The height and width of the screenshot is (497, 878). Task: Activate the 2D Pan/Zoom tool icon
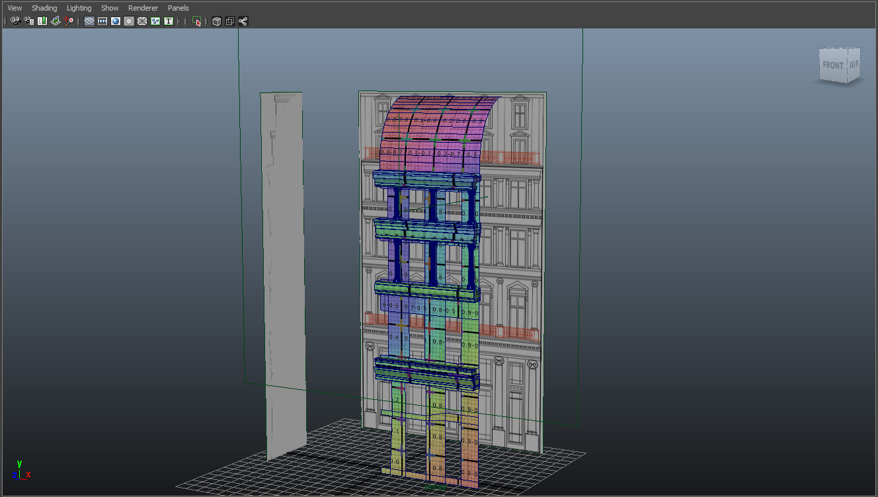click(68, 20)
